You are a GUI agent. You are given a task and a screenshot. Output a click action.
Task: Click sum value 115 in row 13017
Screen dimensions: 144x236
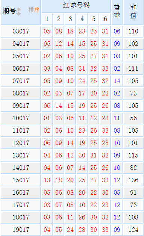point(133,155)
